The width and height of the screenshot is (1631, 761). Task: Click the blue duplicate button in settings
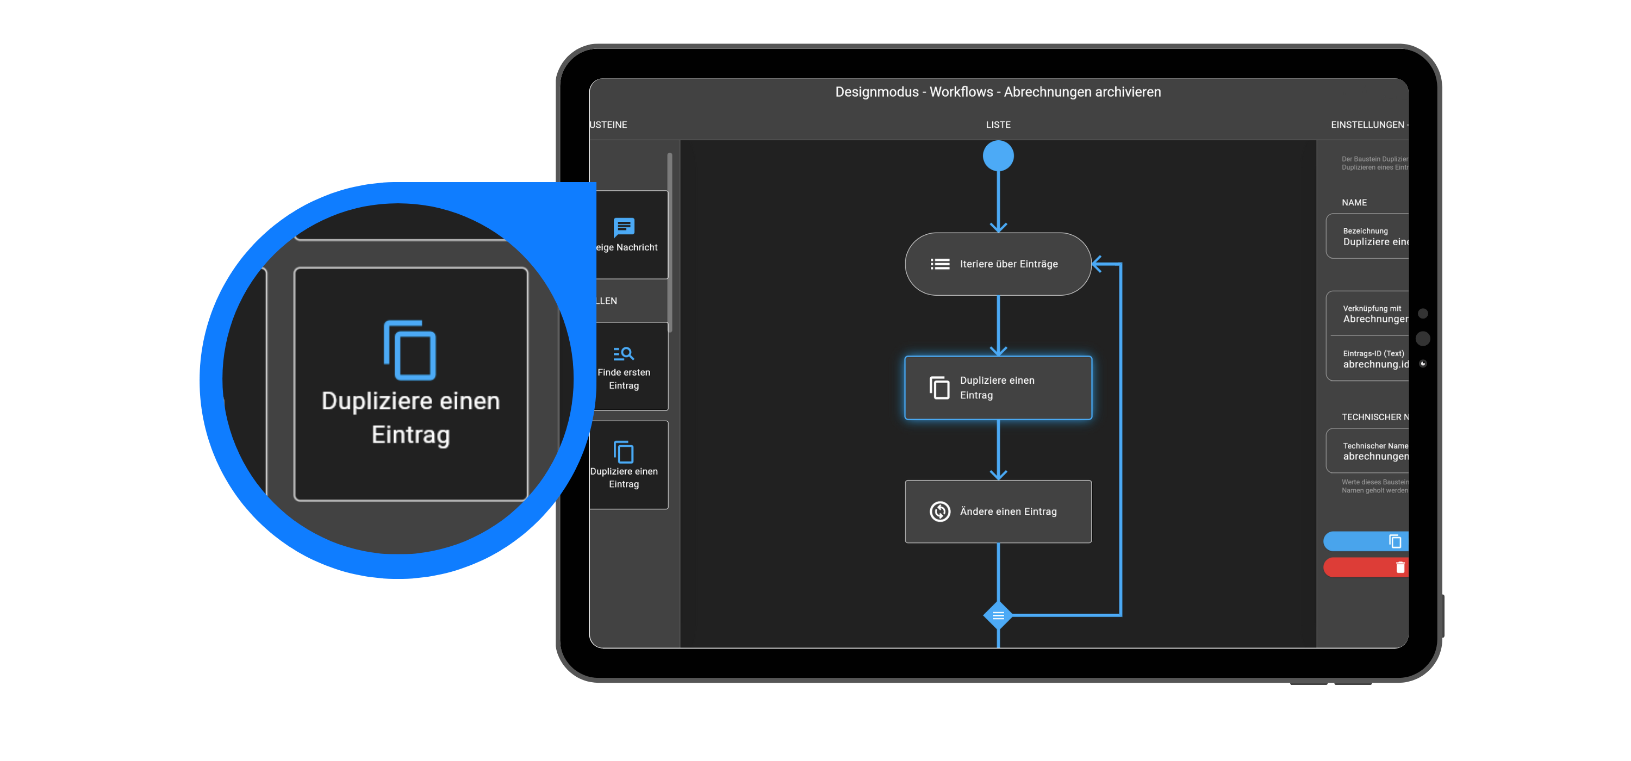pos(1366,541)
